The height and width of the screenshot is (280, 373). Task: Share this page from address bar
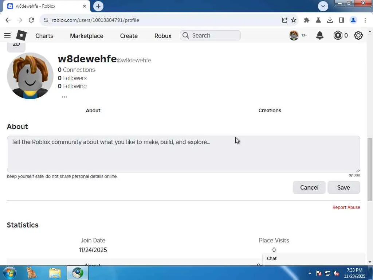pyautogui.click(x=284, y=20)
